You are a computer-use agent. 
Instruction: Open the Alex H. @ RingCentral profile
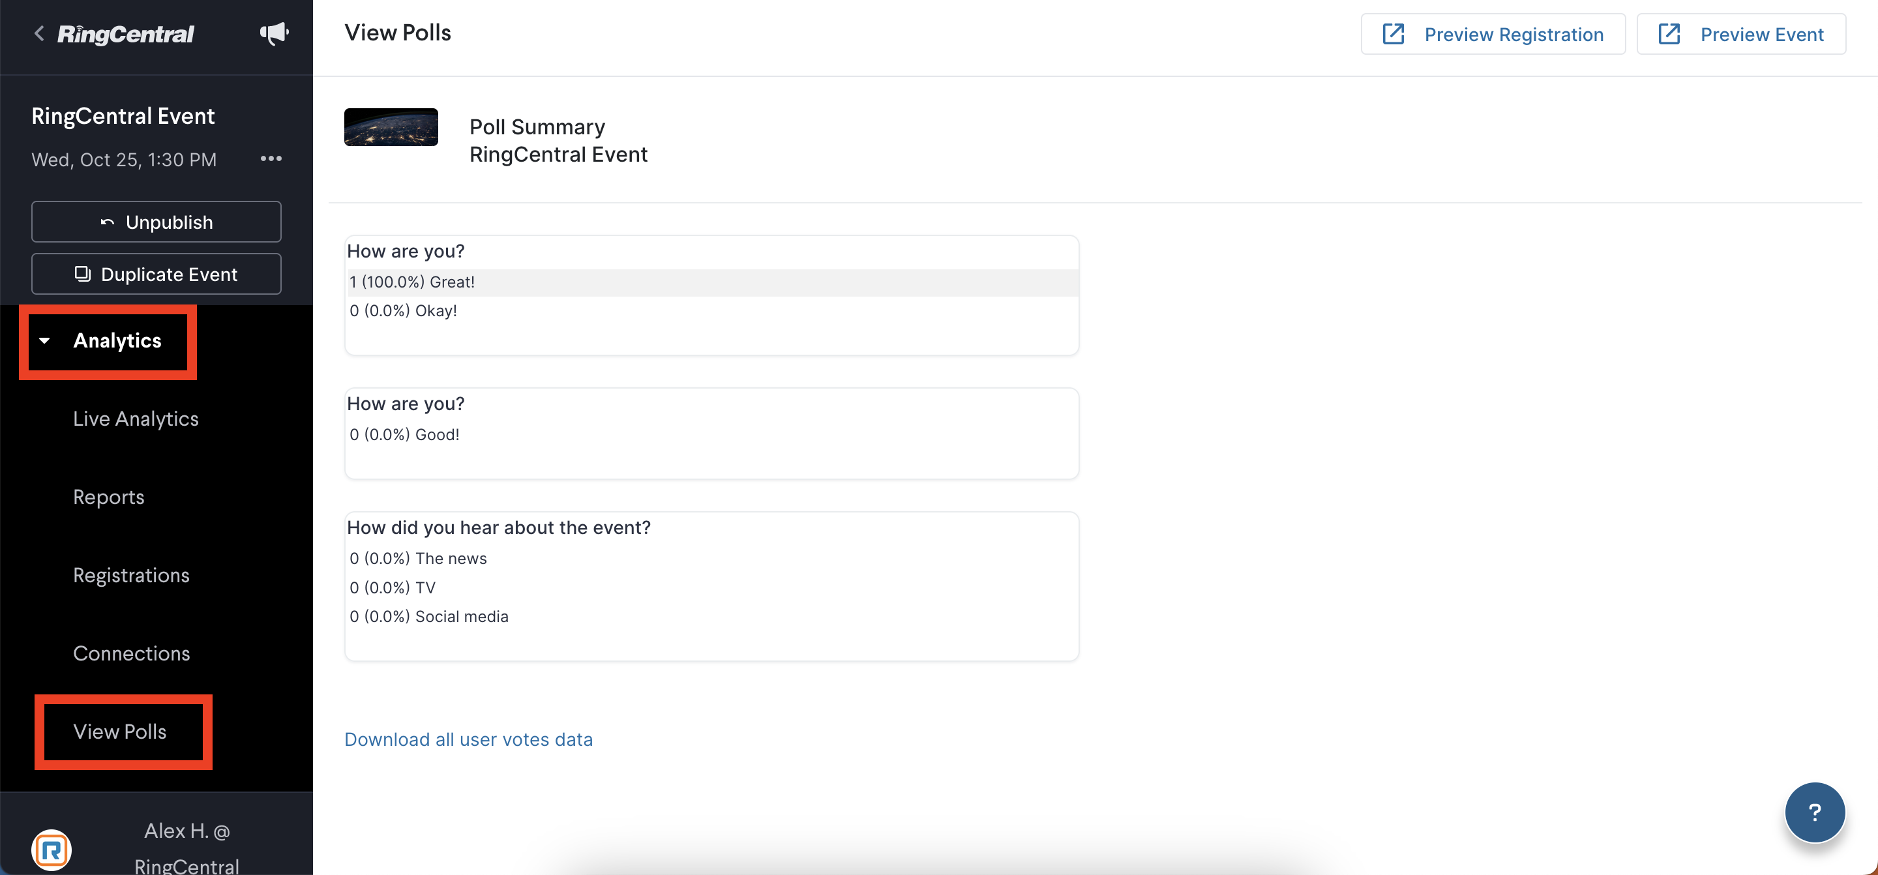pos(186,848)
